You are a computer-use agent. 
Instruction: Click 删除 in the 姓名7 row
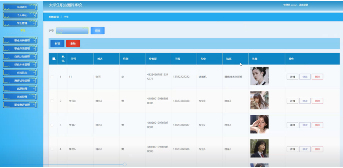(318, 125)
